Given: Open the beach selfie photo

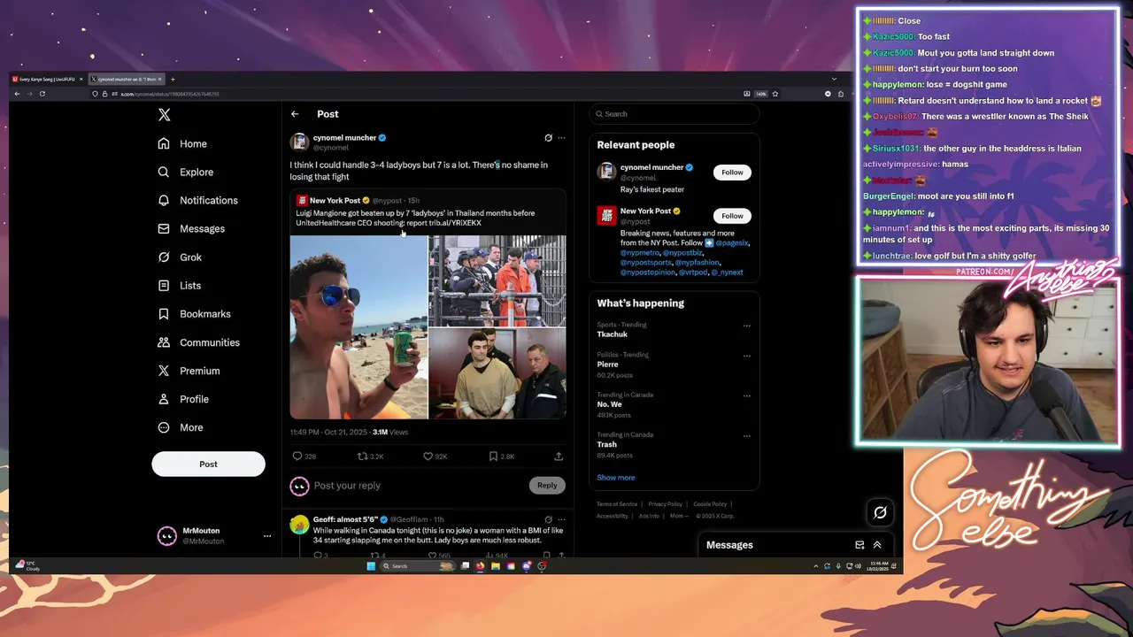Looking at the screenshot, I should [358, 326].
